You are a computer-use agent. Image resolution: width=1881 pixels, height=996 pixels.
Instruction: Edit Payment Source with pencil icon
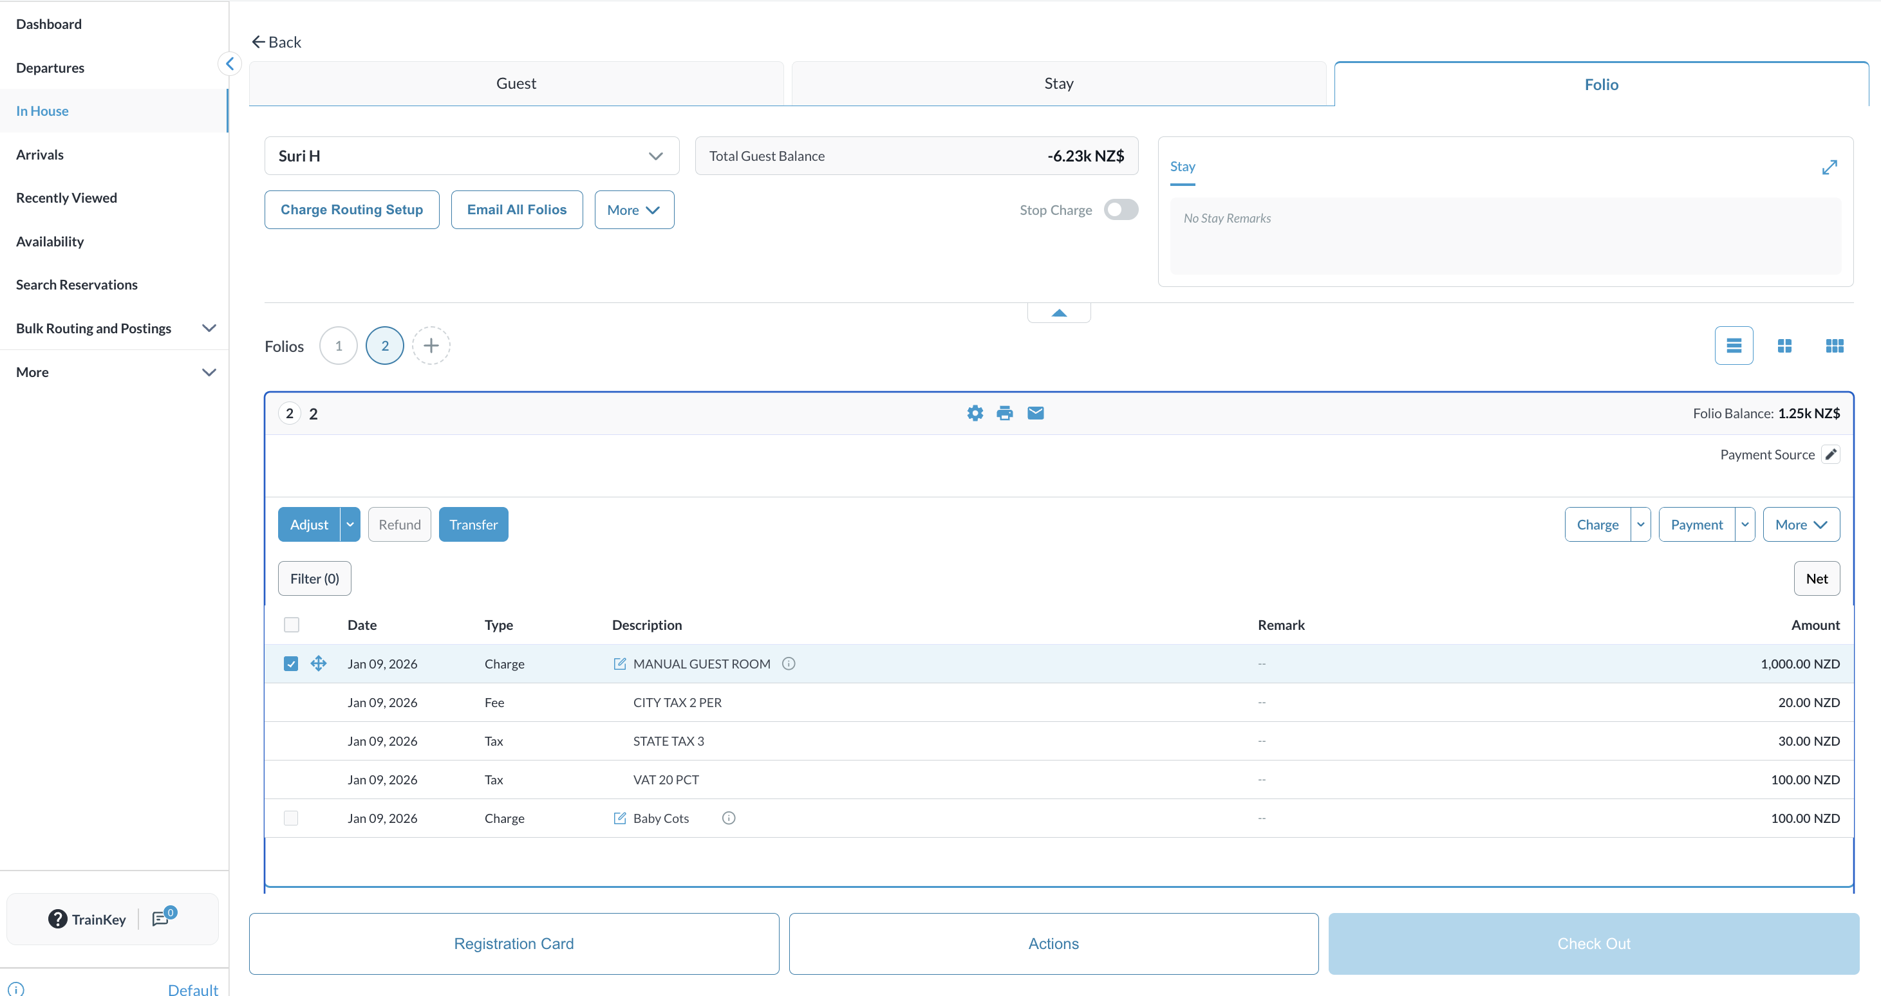1831,455
